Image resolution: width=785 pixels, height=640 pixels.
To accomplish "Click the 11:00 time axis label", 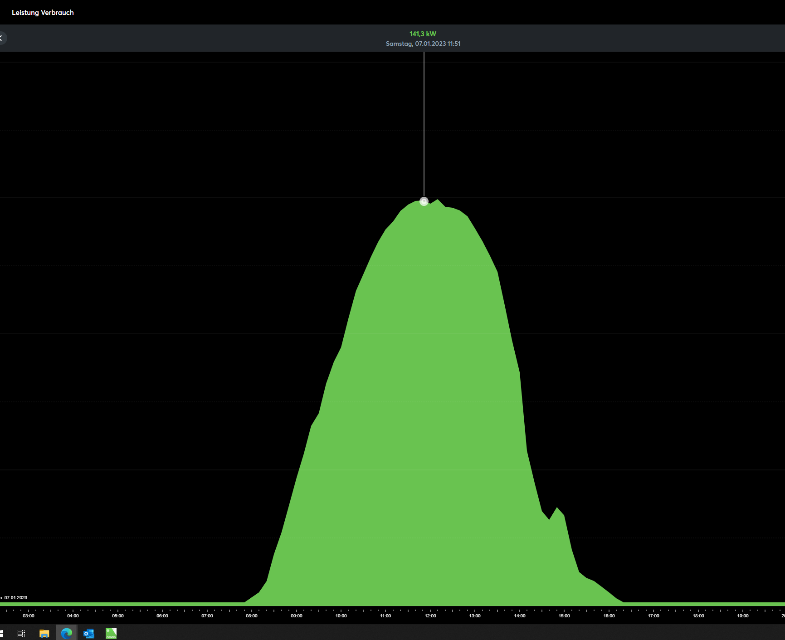I will tap(385, 616).
